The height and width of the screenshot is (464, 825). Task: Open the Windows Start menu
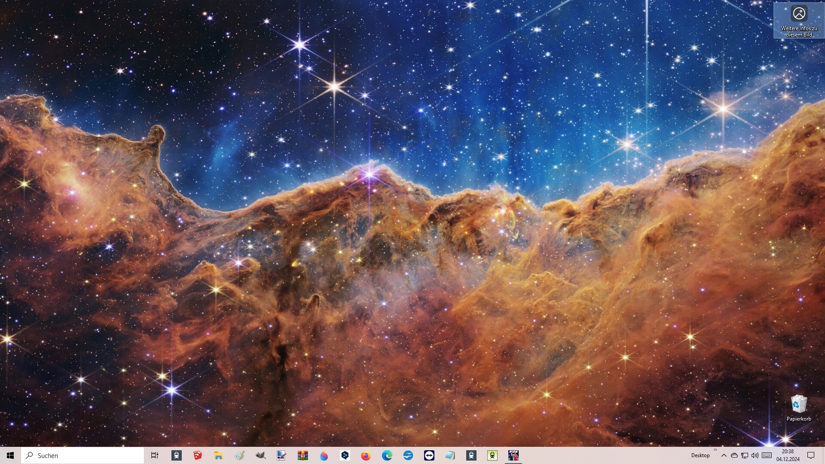[x=10, y=455]
